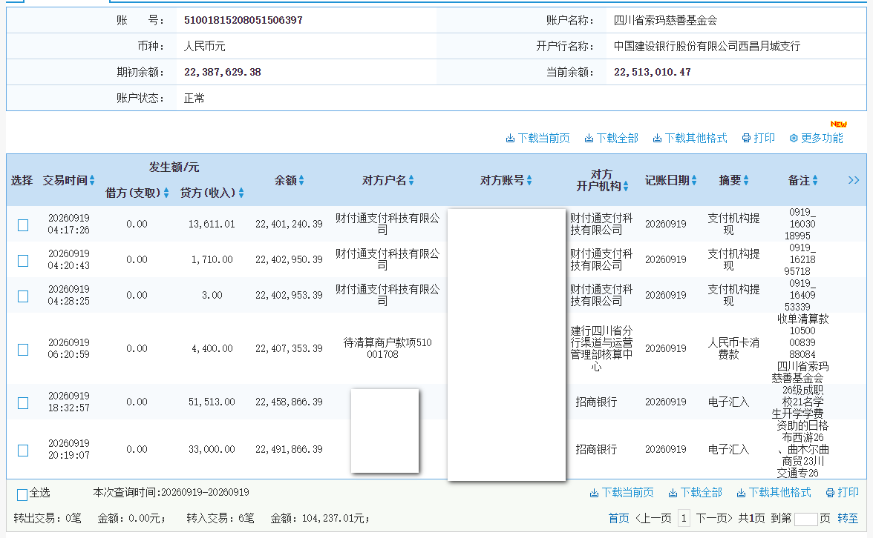This screenshot has height=538, width=873.
Task: Click 下一页 next page link
Action: pyautogui.click(x=714, y=519)
